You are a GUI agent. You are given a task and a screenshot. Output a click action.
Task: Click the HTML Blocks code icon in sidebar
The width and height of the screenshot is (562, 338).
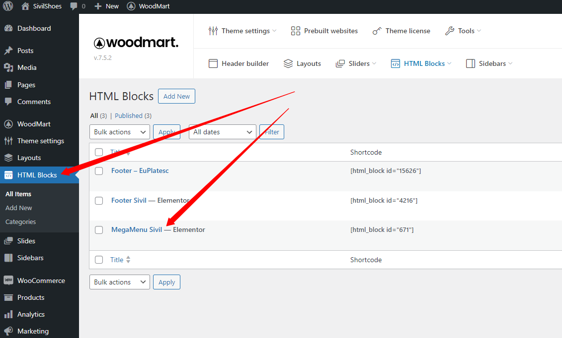(x=8, y=175)
